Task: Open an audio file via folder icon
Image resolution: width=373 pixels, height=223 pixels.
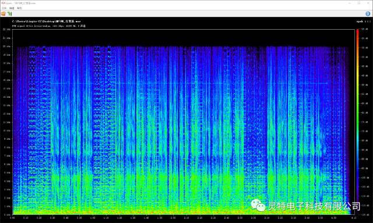Action: point(3,14)
